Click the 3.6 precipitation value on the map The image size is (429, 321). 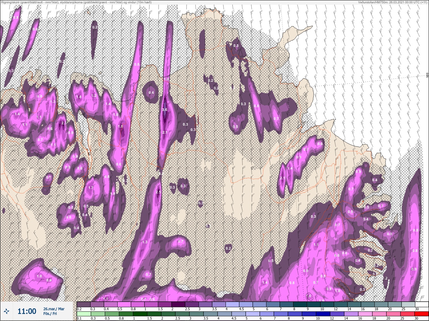(x=165, y=110)
